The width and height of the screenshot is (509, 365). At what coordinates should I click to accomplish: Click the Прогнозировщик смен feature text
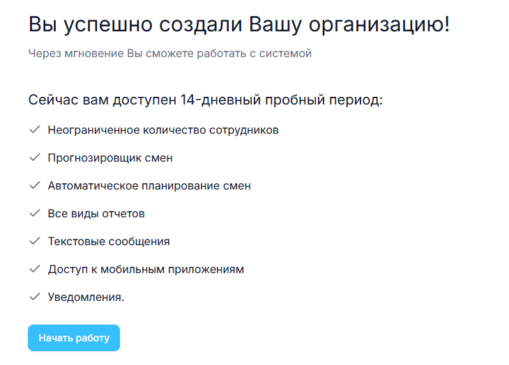110,158
